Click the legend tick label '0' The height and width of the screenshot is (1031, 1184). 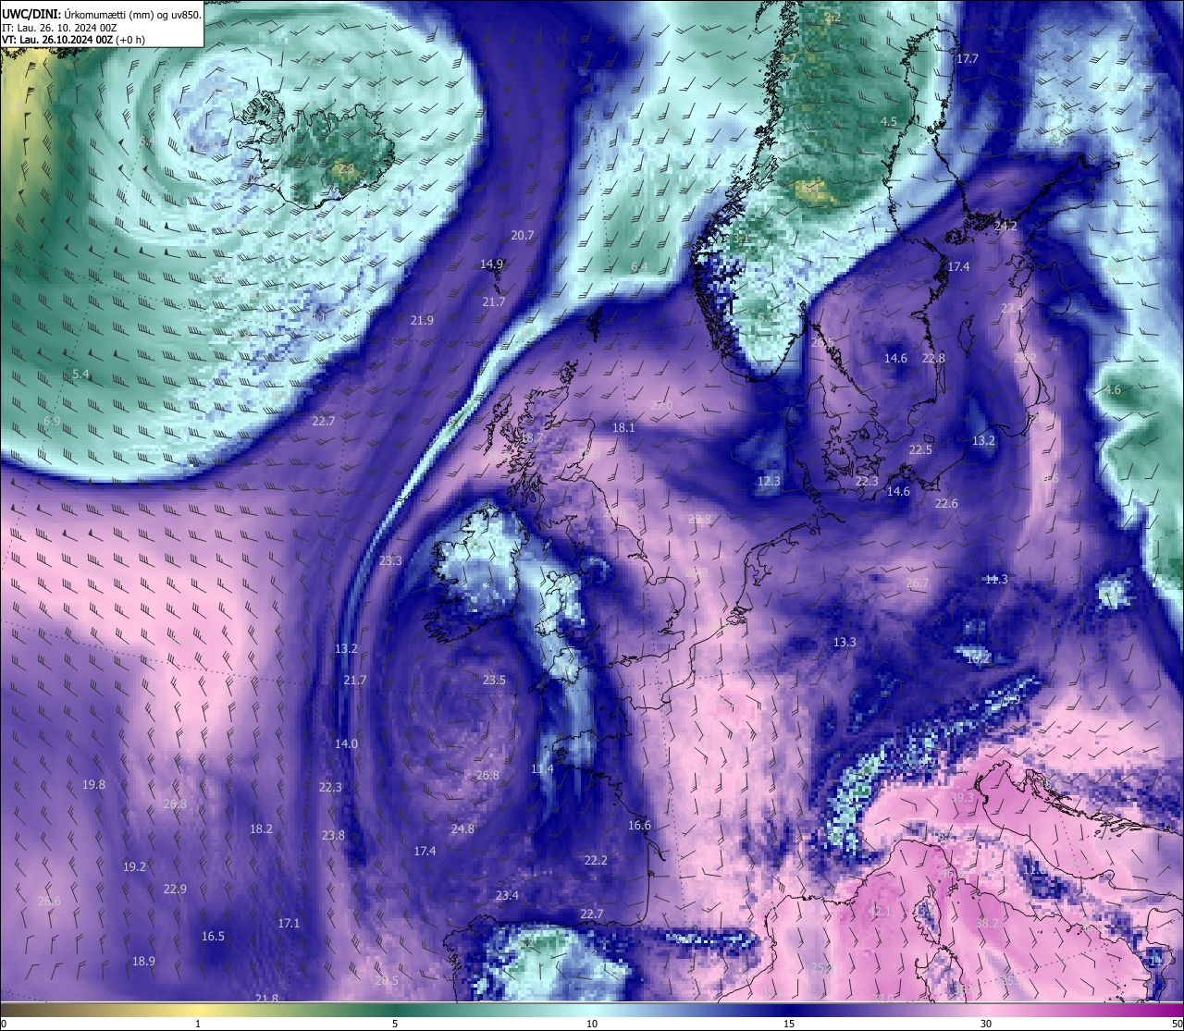pos(4,1024)
